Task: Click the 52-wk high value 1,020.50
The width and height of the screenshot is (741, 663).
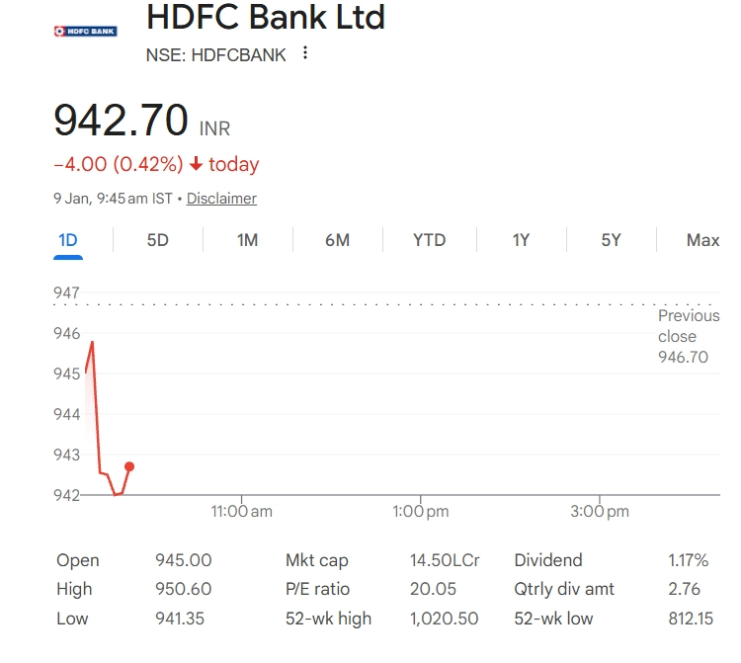Action: tap(445, 619)
